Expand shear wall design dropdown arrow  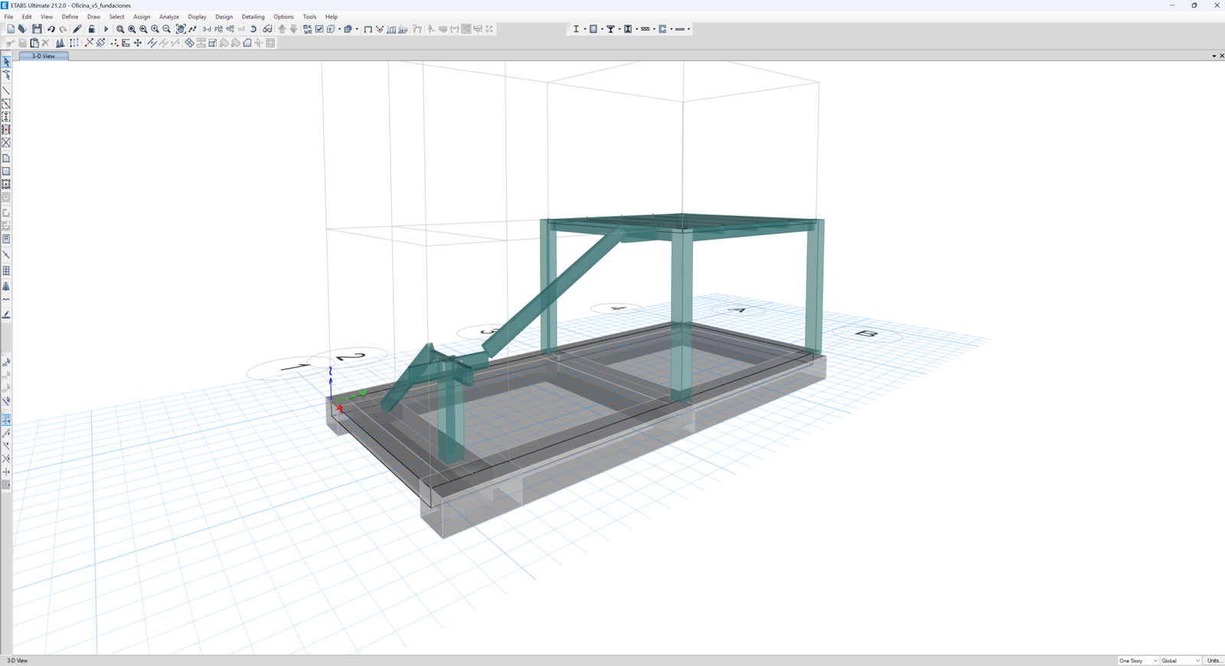coord(671,29)
